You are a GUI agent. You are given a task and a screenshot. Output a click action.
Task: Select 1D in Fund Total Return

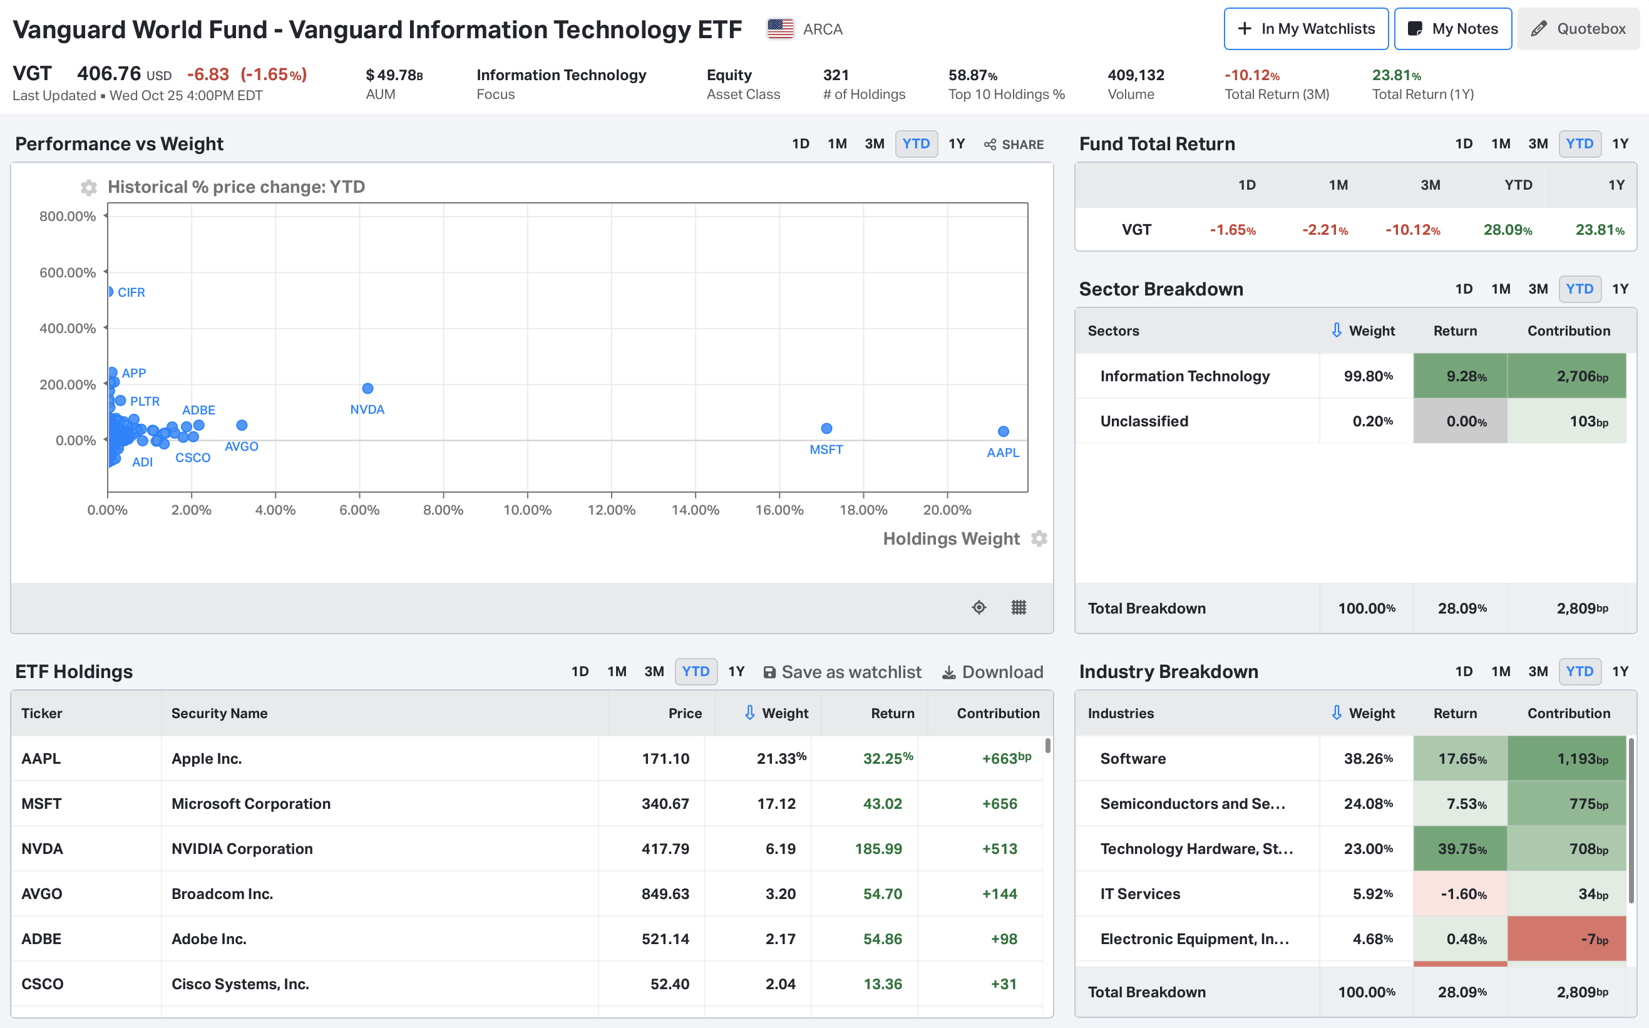coord(1464,143)
